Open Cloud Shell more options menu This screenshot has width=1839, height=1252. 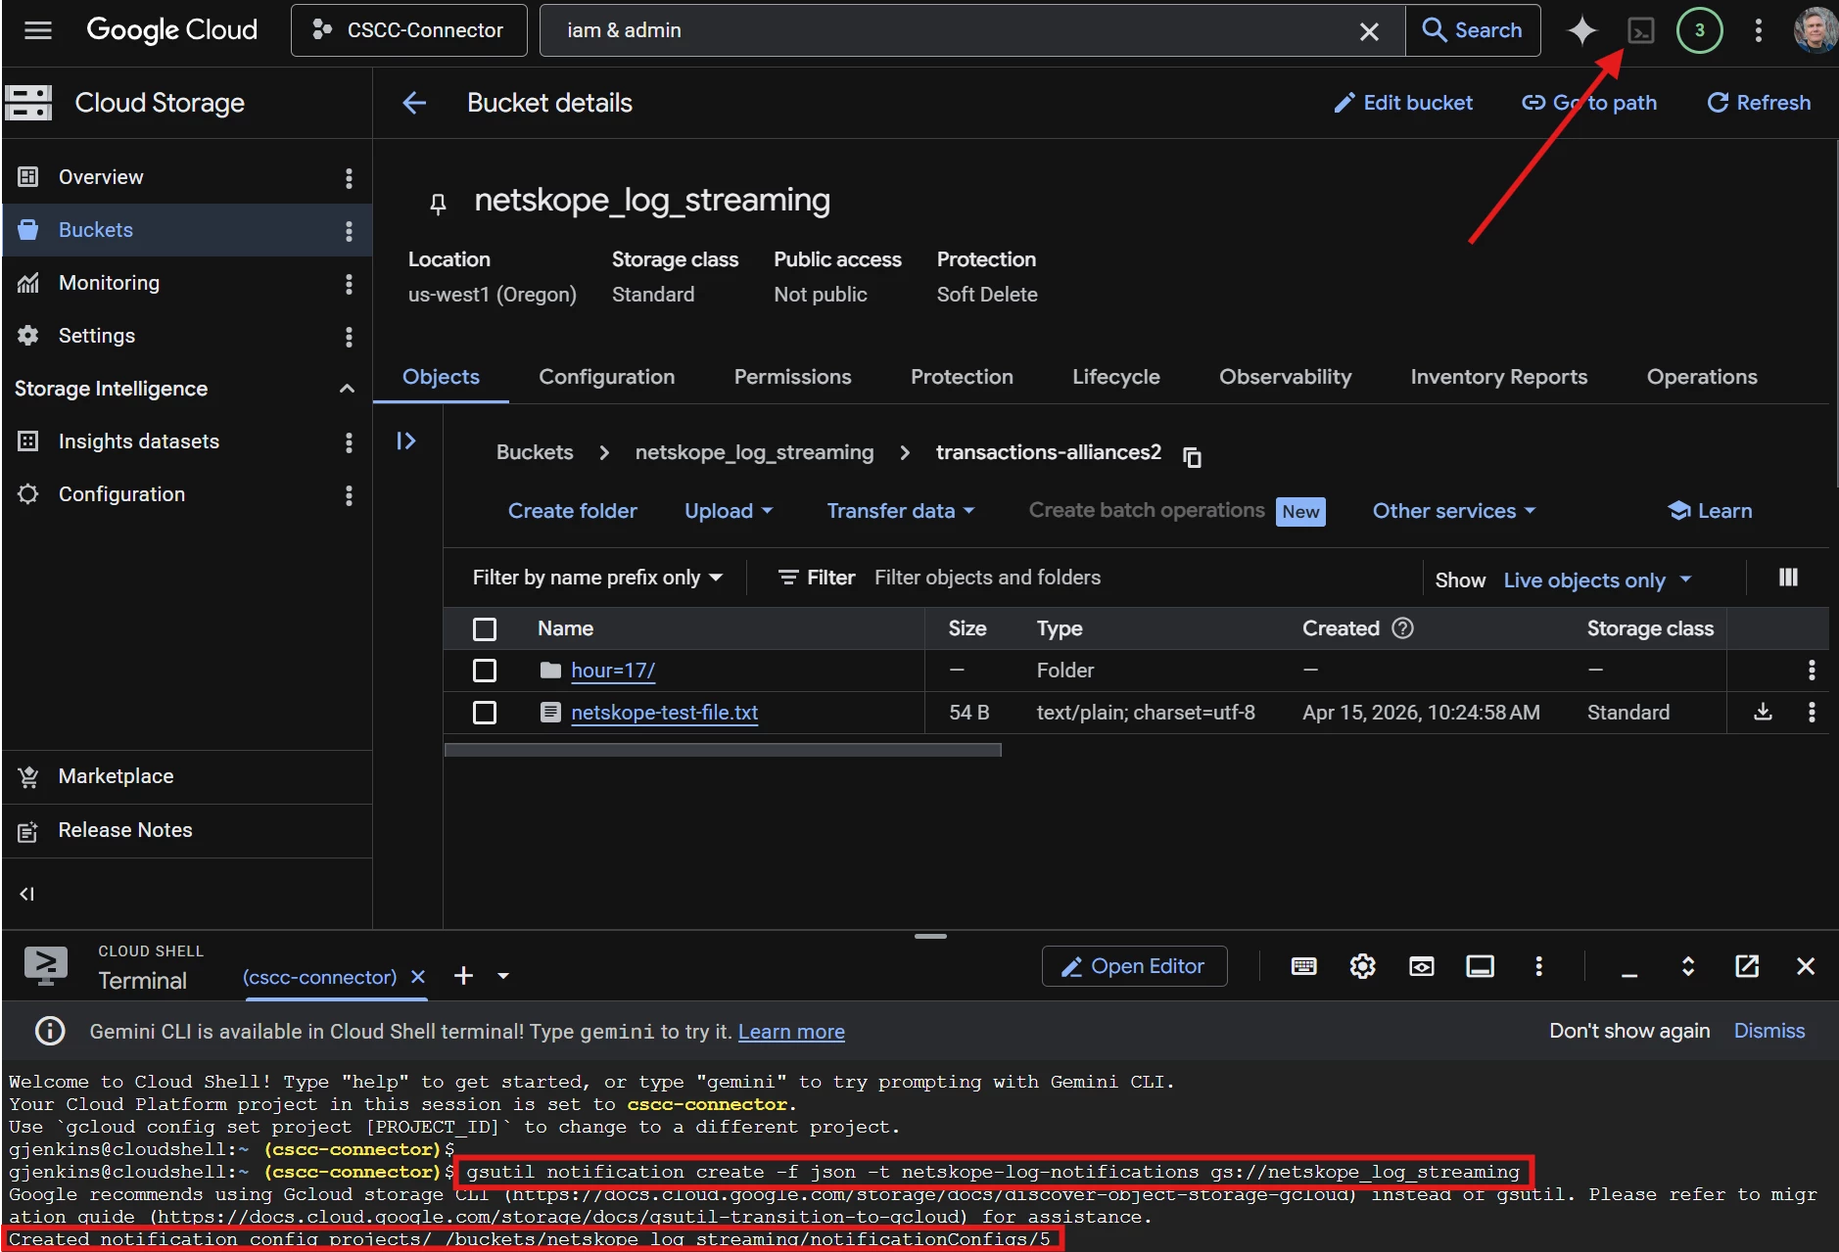(x=1538, y=967)
